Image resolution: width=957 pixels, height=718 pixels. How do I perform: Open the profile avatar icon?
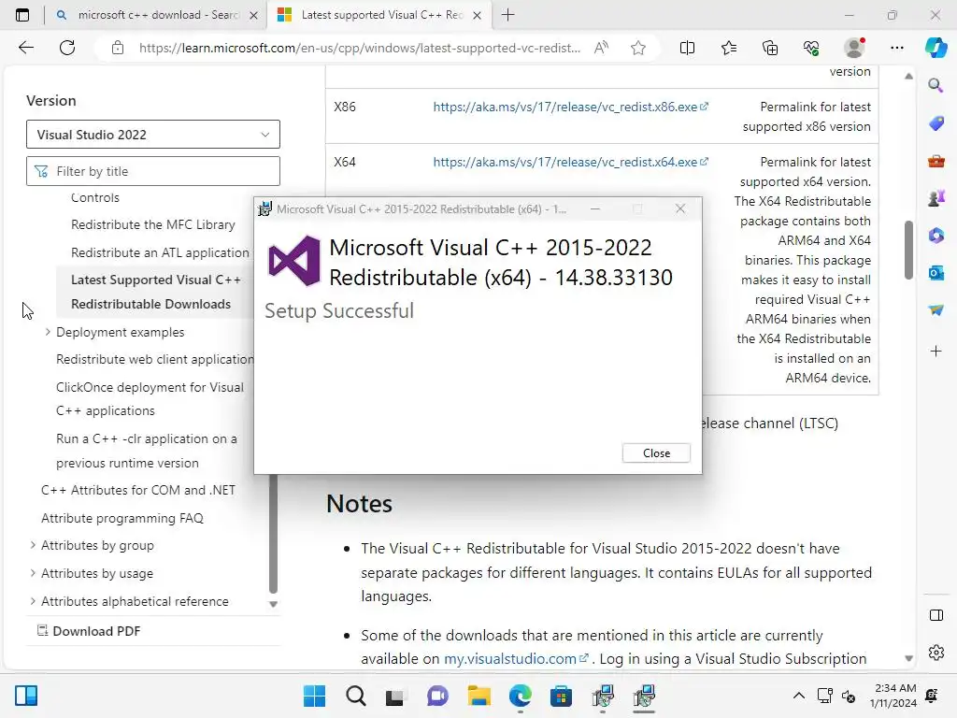coord(854,48)
